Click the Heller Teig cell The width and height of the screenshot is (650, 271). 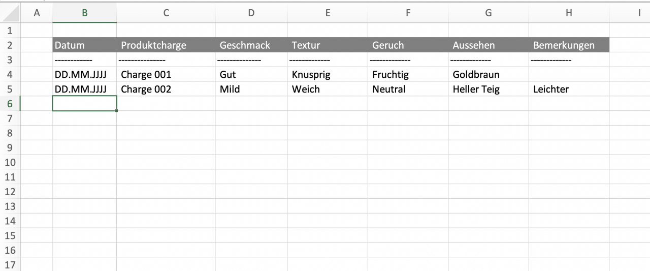[x=488, y=89]
